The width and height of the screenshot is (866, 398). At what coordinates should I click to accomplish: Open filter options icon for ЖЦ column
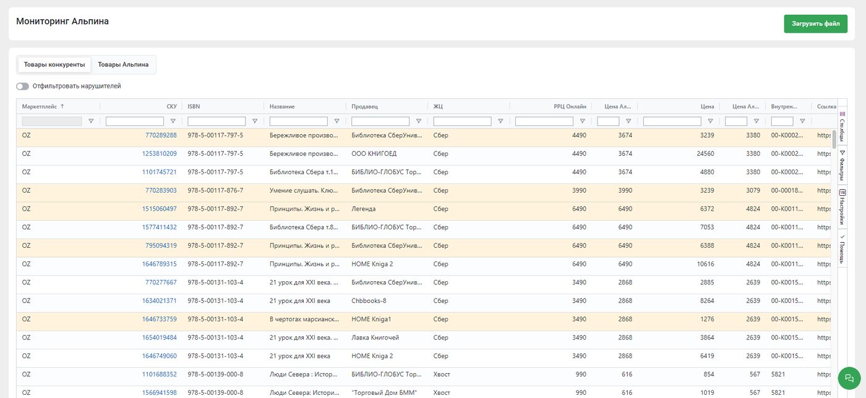(x=500, y=122)
